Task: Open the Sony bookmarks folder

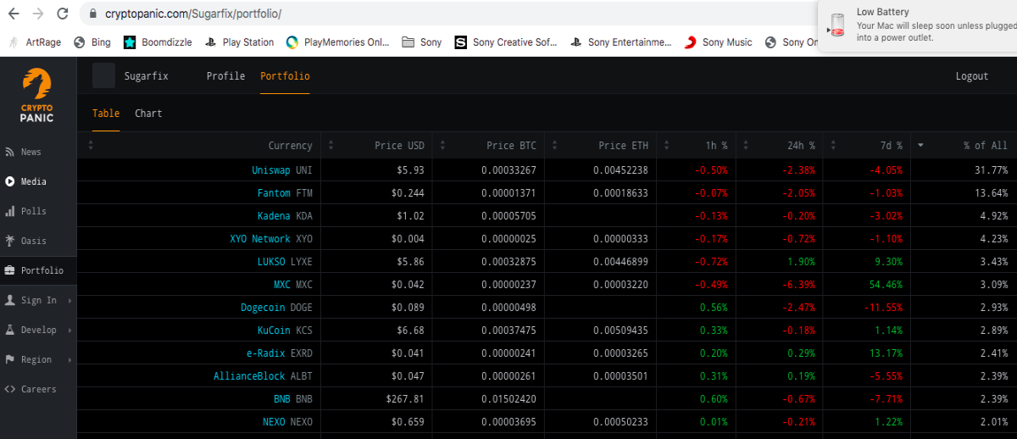Action: click(x=422, y=42)
